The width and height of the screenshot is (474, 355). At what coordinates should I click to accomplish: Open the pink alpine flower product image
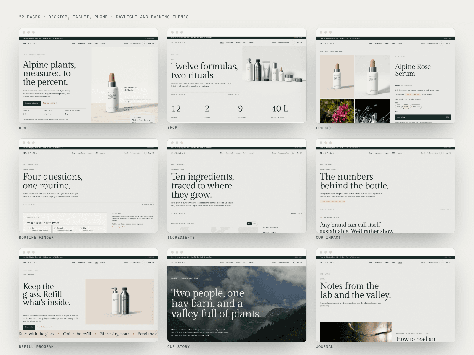(x=337, y=111)
